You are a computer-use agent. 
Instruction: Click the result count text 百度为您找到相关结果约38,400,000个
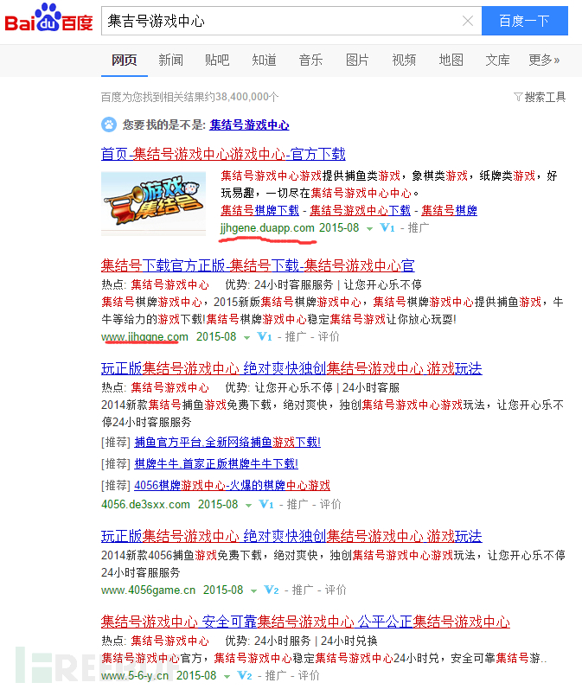[190, 97]
